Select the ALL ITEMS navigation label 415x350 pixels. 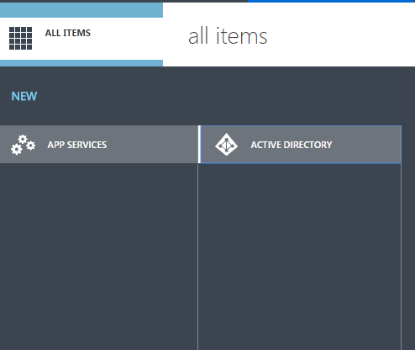(68, 33)
